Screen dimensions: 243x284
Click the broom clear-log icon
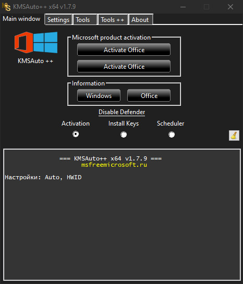pyautogui.click(x=234, y=135)
